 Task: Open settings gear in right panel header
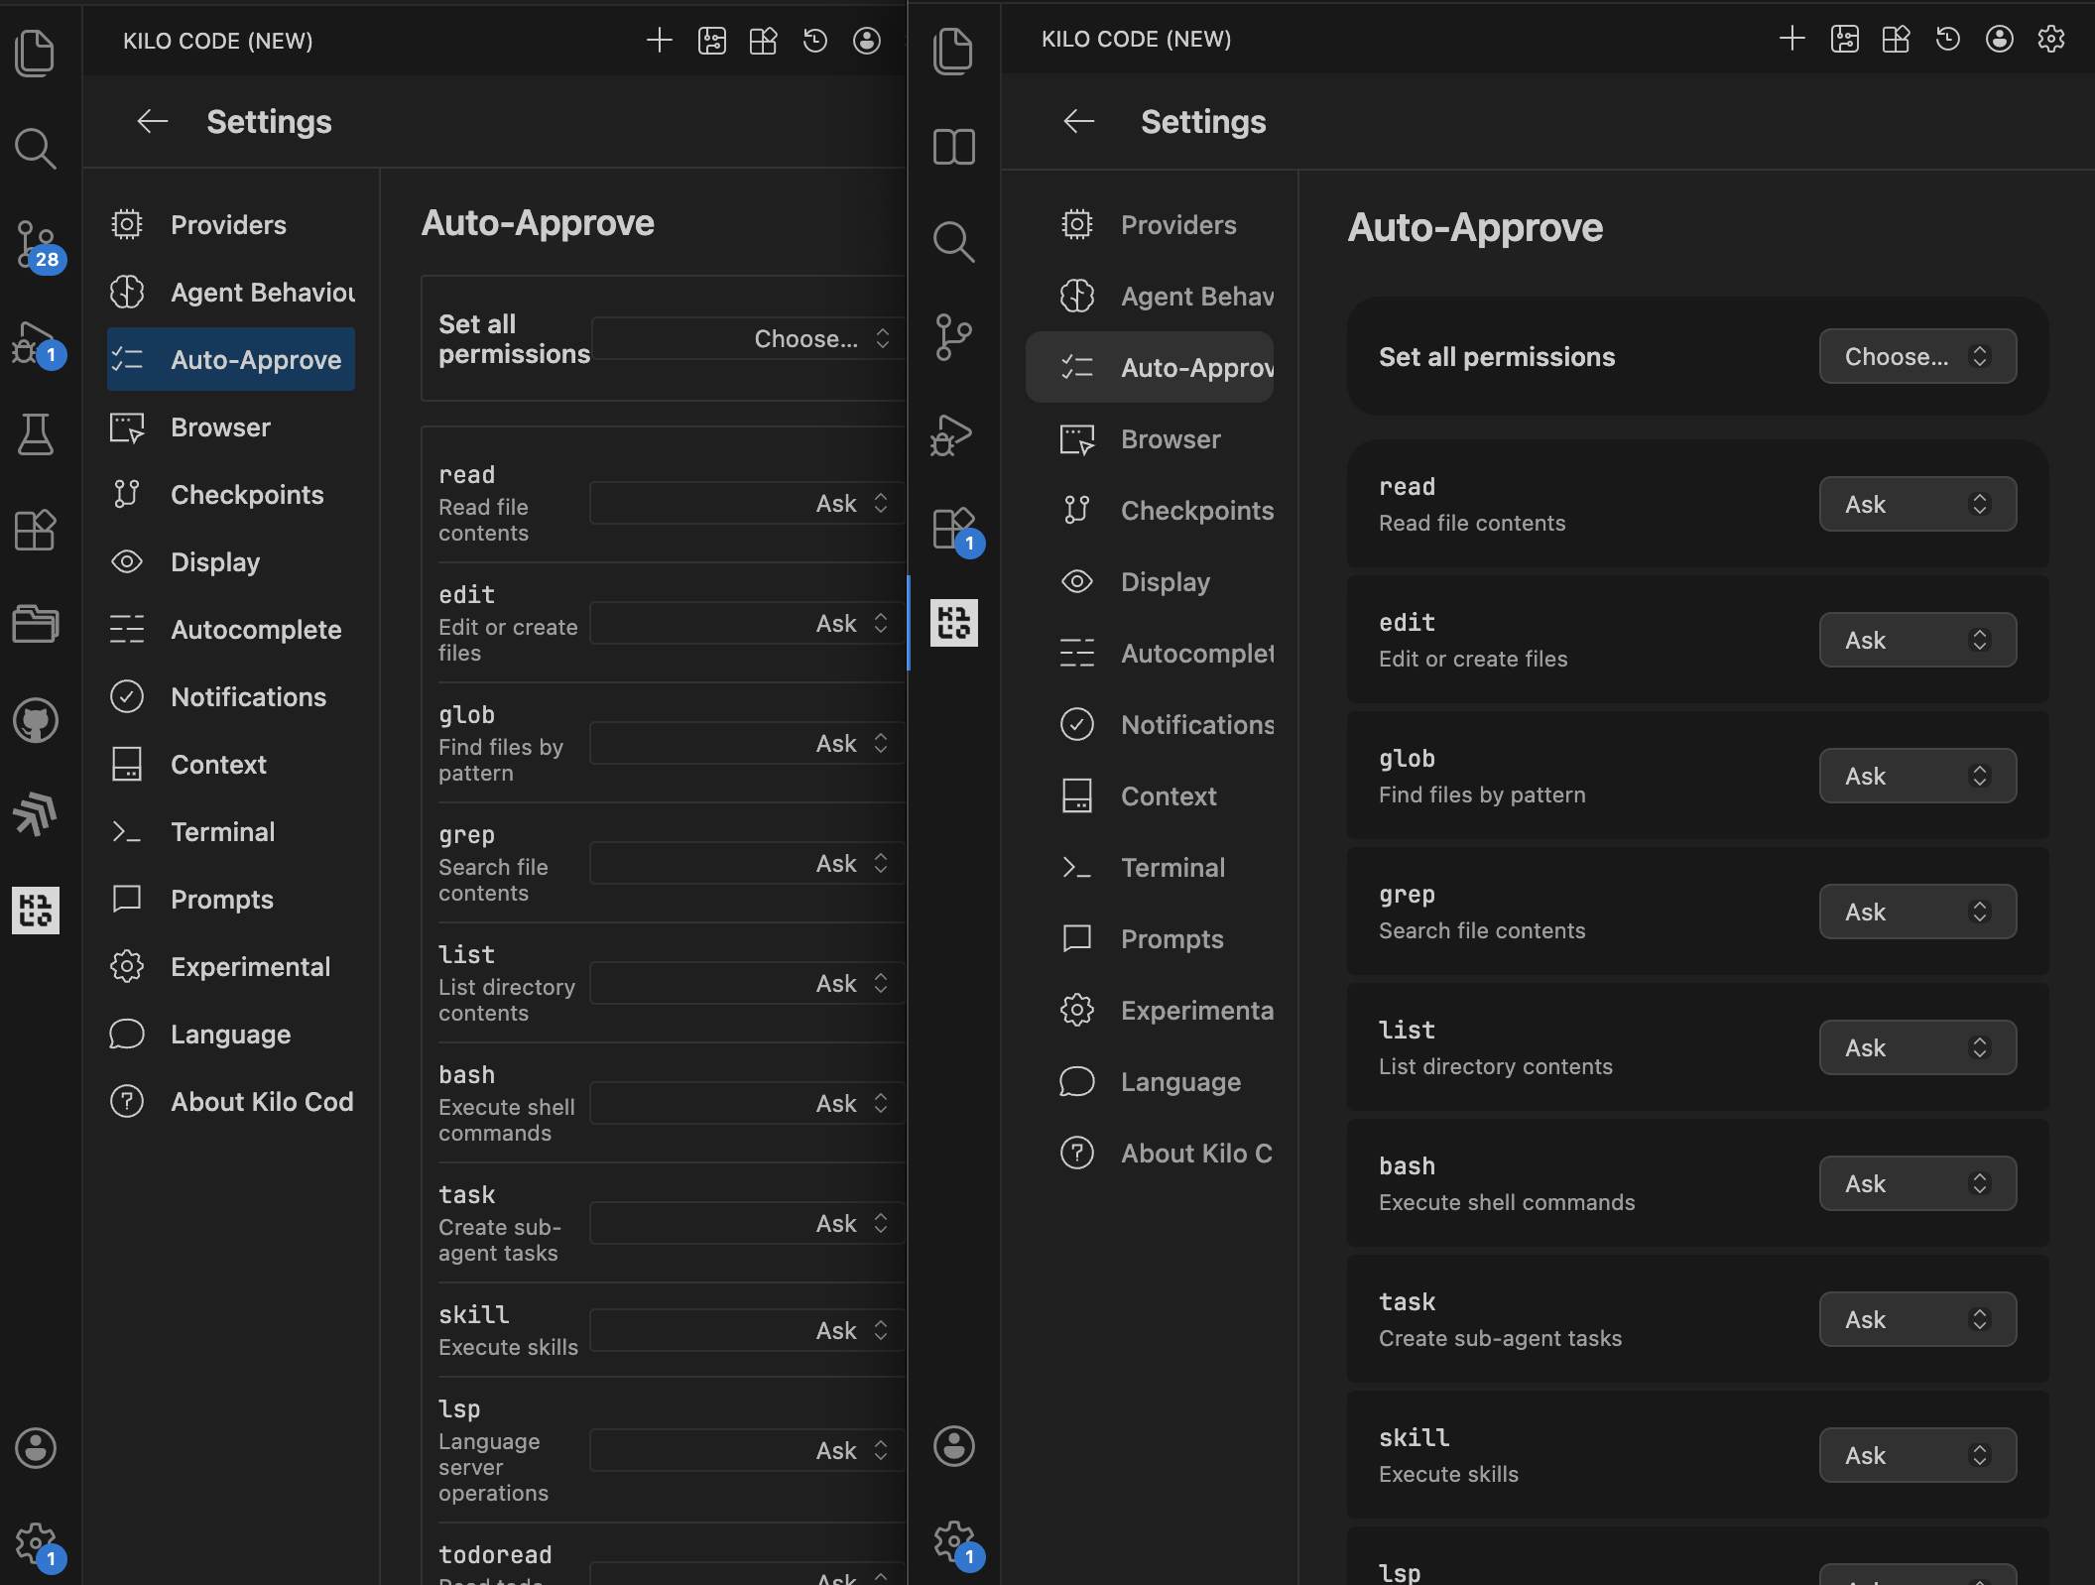(2050, 40)
